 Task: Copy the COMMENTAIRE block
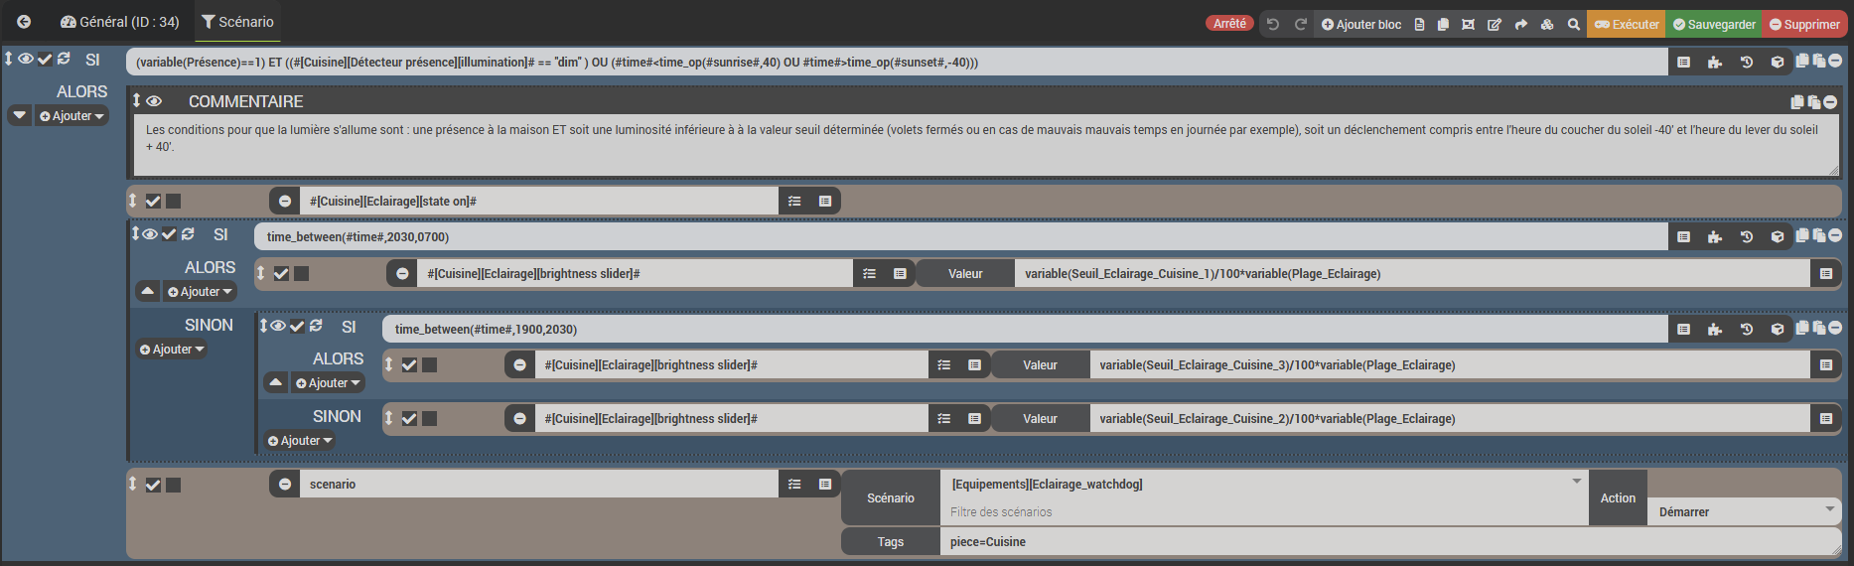(x=1796, y=101)
